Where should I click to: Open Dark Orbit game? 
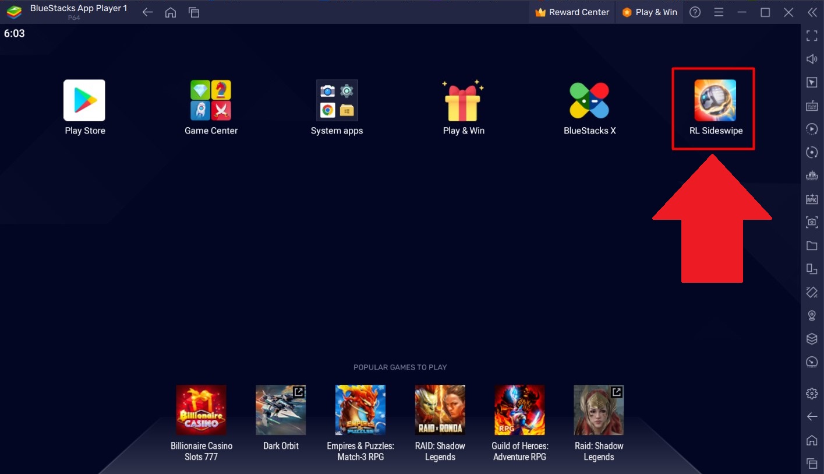pyautogui.click(x=281, y=409)
